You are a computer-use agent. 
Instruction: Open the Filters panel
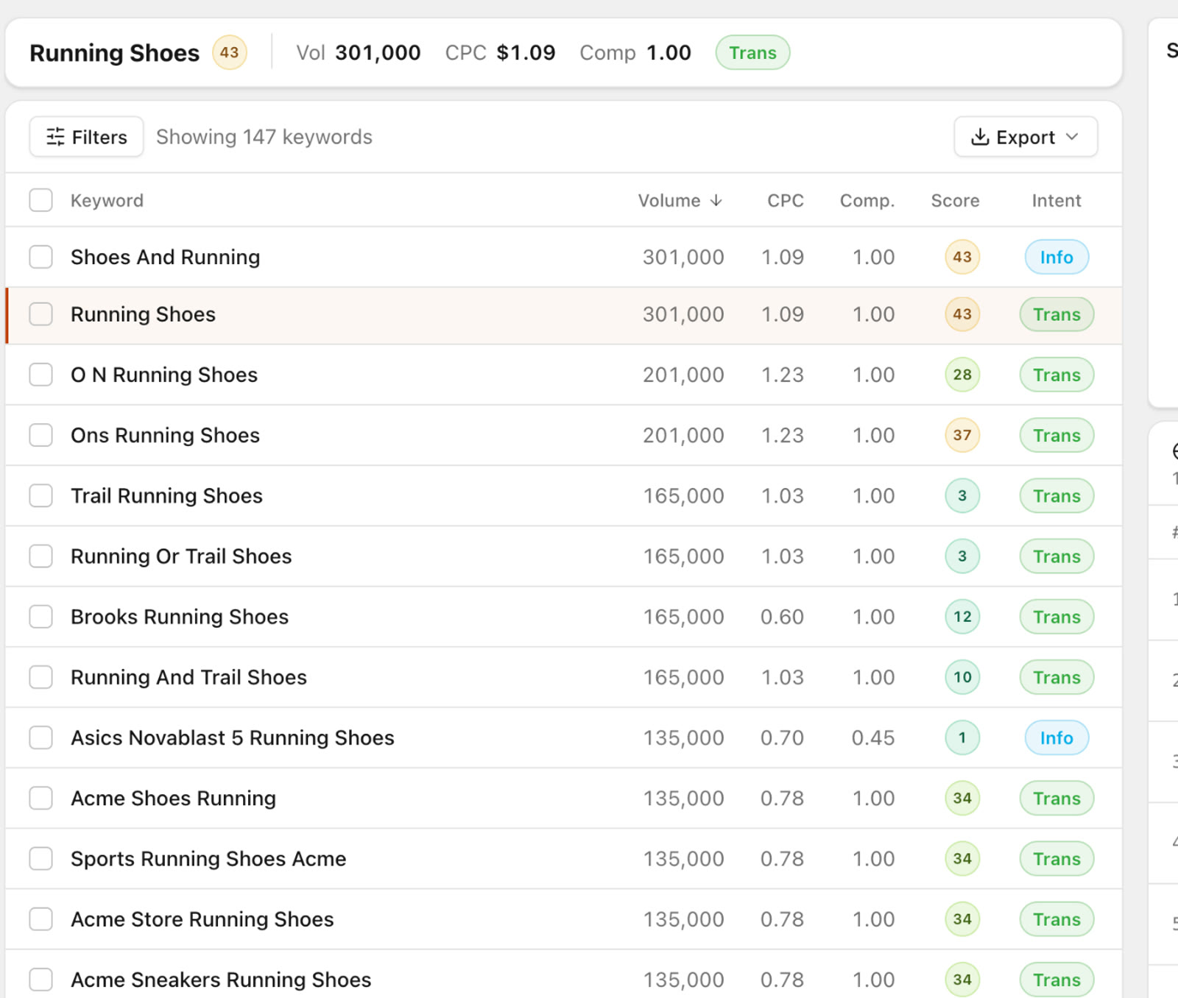tap(86, 137)
